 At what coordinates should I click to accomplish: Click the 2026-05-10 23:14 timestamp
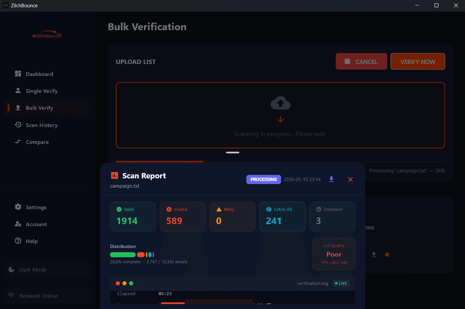tap(302, 179)
